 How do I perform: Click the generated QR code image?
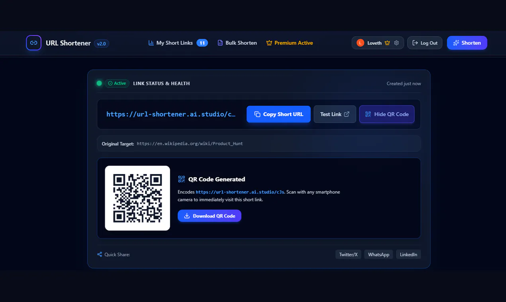click(x=137, y=198)
